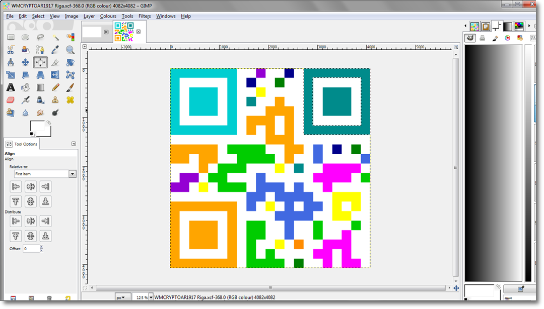Click the Offset value field
Viewport: 544px width, 309px height.
coord(31,248)
